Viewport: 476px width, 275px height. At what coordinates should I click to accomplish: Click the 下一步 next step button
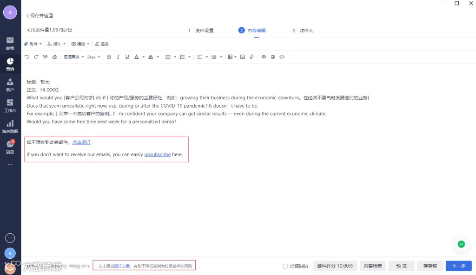(x=459, y=266)
